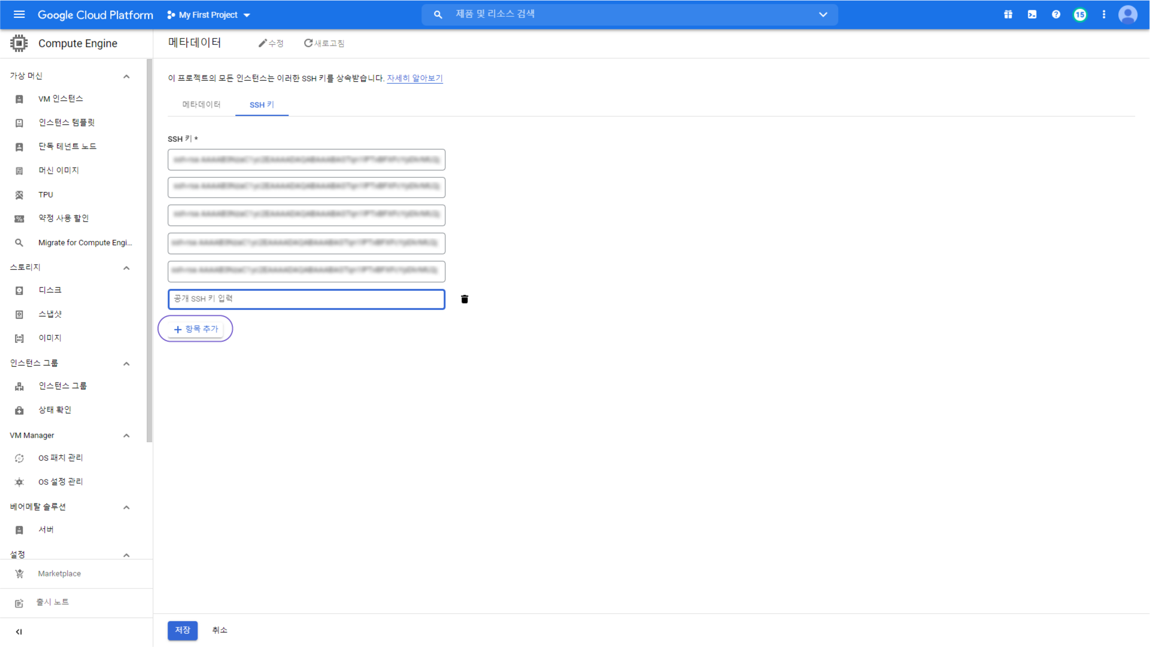Open the My First Project dropdown
Image resolution: width=1150 pixels, height=647 pixels.
tap(208, 15)
